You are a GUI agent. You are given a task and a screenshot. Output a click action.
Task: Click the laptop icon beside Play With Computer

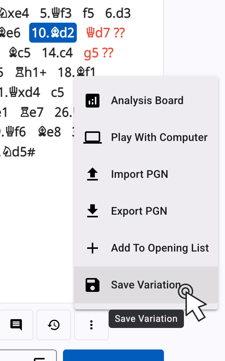point(92,137)
